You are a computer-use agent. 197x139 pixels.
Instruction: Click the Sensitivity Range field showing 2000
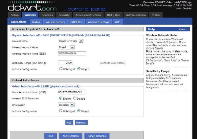65,63
